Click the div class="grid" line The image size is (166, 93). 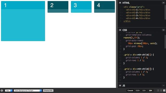134,7
